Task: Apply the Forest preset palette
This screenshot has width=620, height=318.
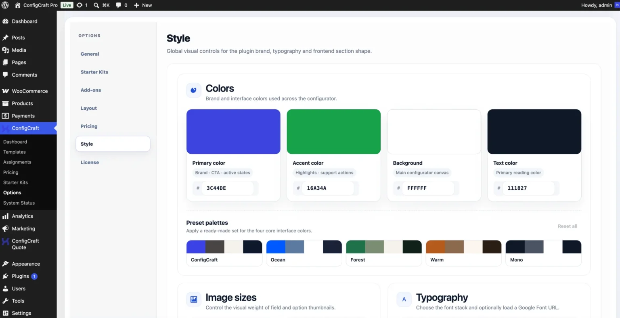Action: 384,253
